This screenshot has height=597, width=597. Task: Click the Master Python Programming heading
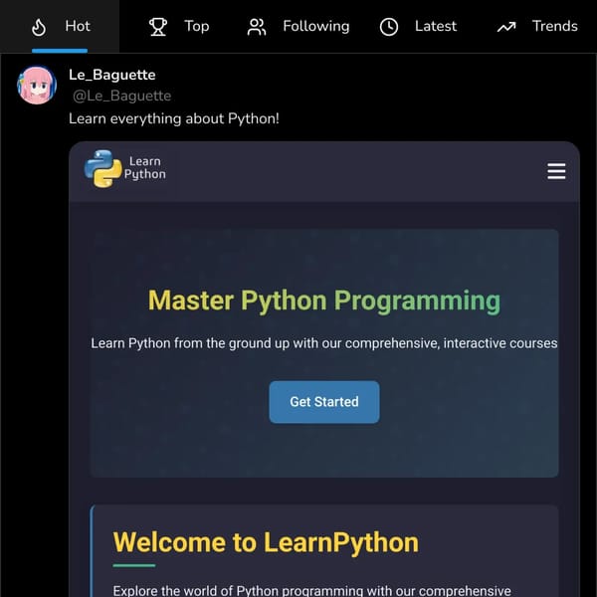324,300
